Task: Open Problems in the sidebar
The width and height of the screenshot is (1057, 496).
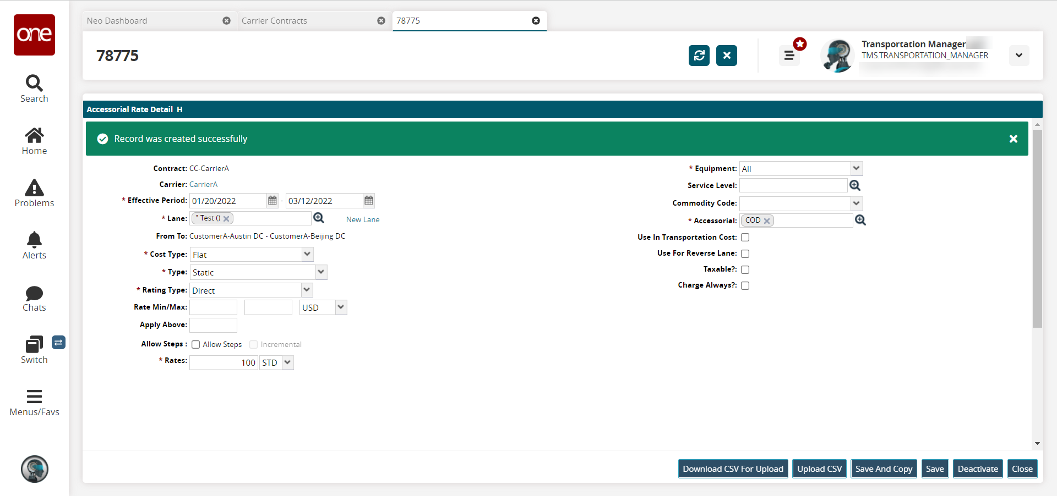Action: click(x=34, y=194)
